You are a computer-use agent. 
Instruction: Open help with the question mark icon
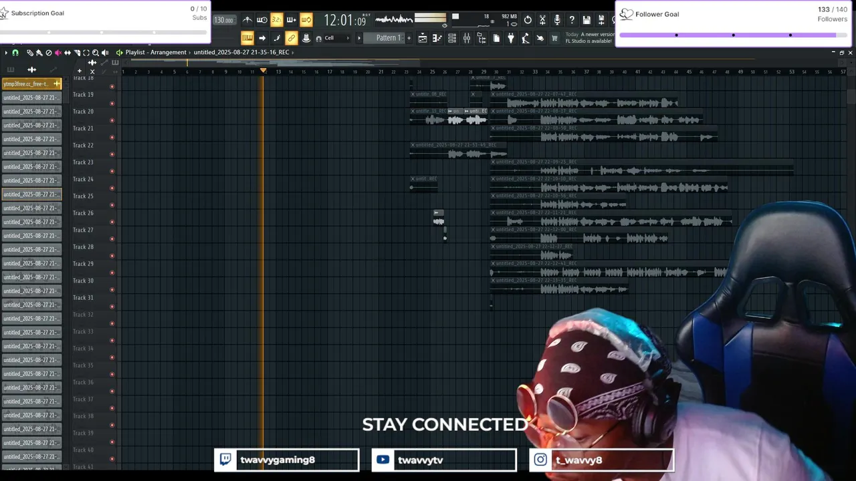572,20
